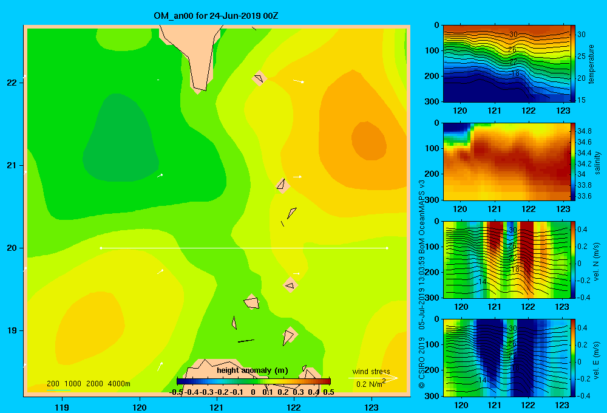Screen dimensions: 607x413
Task: Click the 14 contour label in the vel. E panel
Action: coord(483,380)
